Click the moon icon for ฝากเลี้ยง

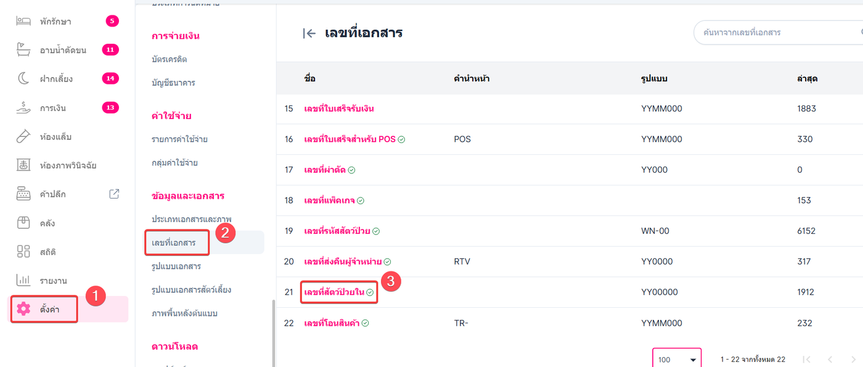click(x=23, y=78)
